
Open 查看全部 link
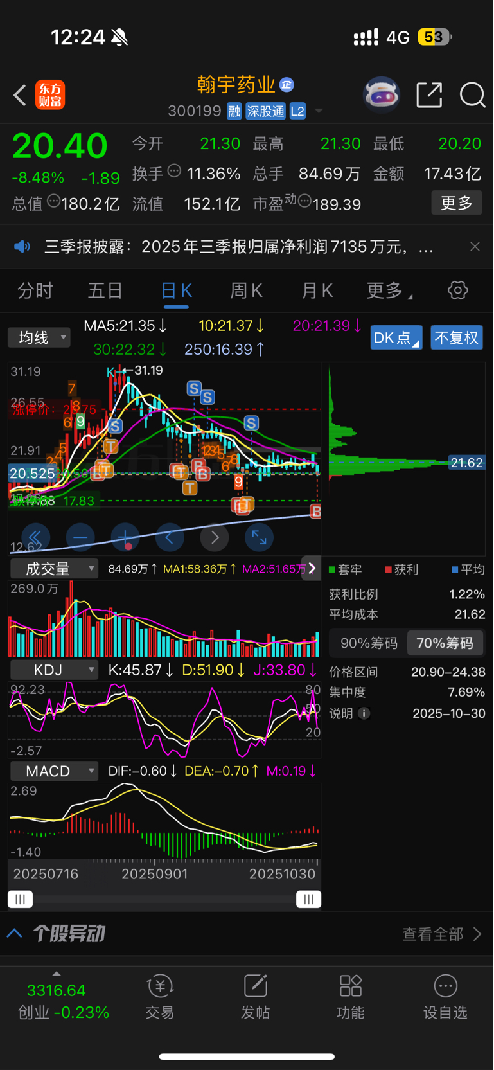442,934
